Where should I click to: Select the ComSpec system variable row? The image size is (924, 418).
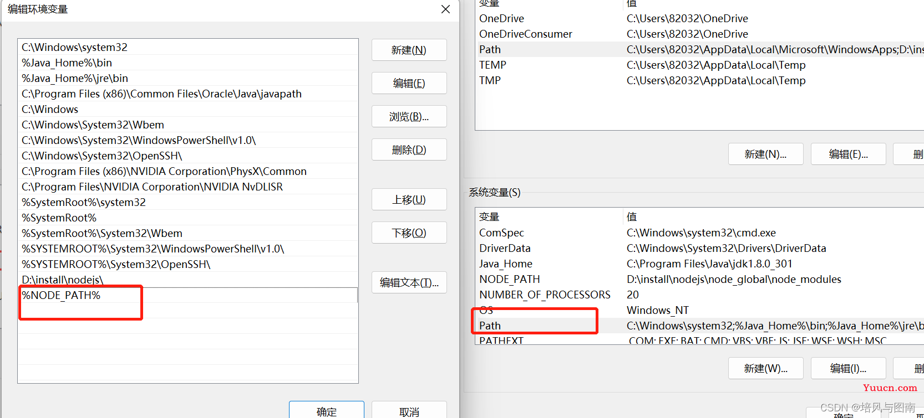pos(699,233)
